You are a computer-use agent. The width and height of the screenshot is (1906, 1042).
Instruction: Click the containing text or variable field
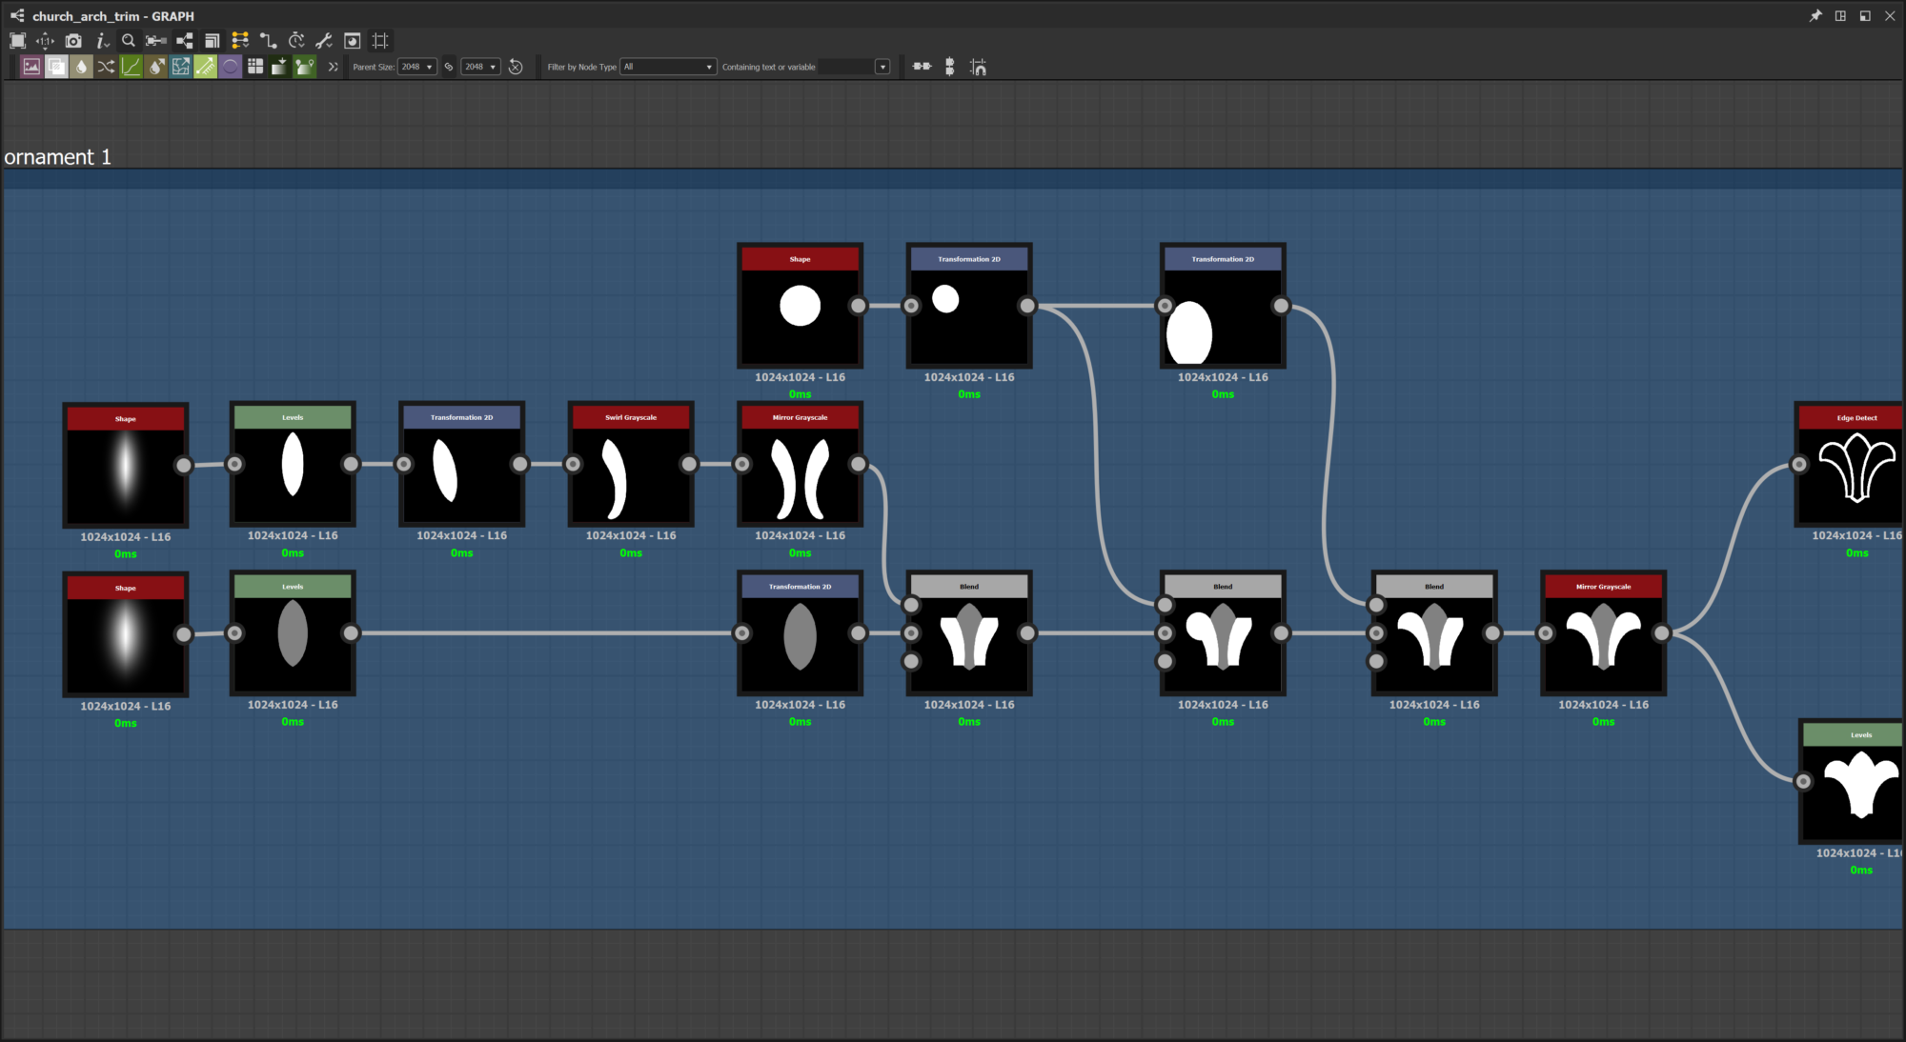tap(845, 67)
